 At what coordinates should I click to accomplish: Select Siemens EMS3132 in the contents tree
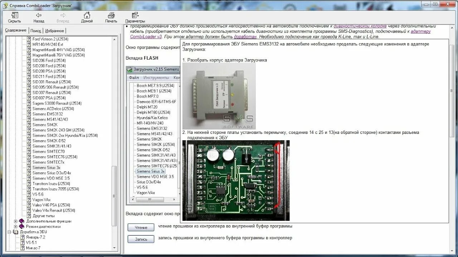coord(48,114)
